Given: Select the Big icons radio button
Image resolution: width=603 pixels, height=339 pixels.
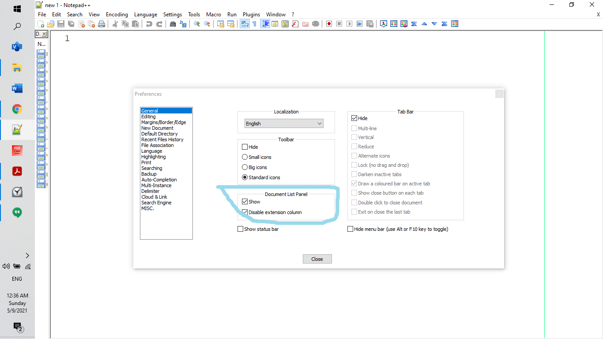Looking at the screenshot, I should (245, 167).
